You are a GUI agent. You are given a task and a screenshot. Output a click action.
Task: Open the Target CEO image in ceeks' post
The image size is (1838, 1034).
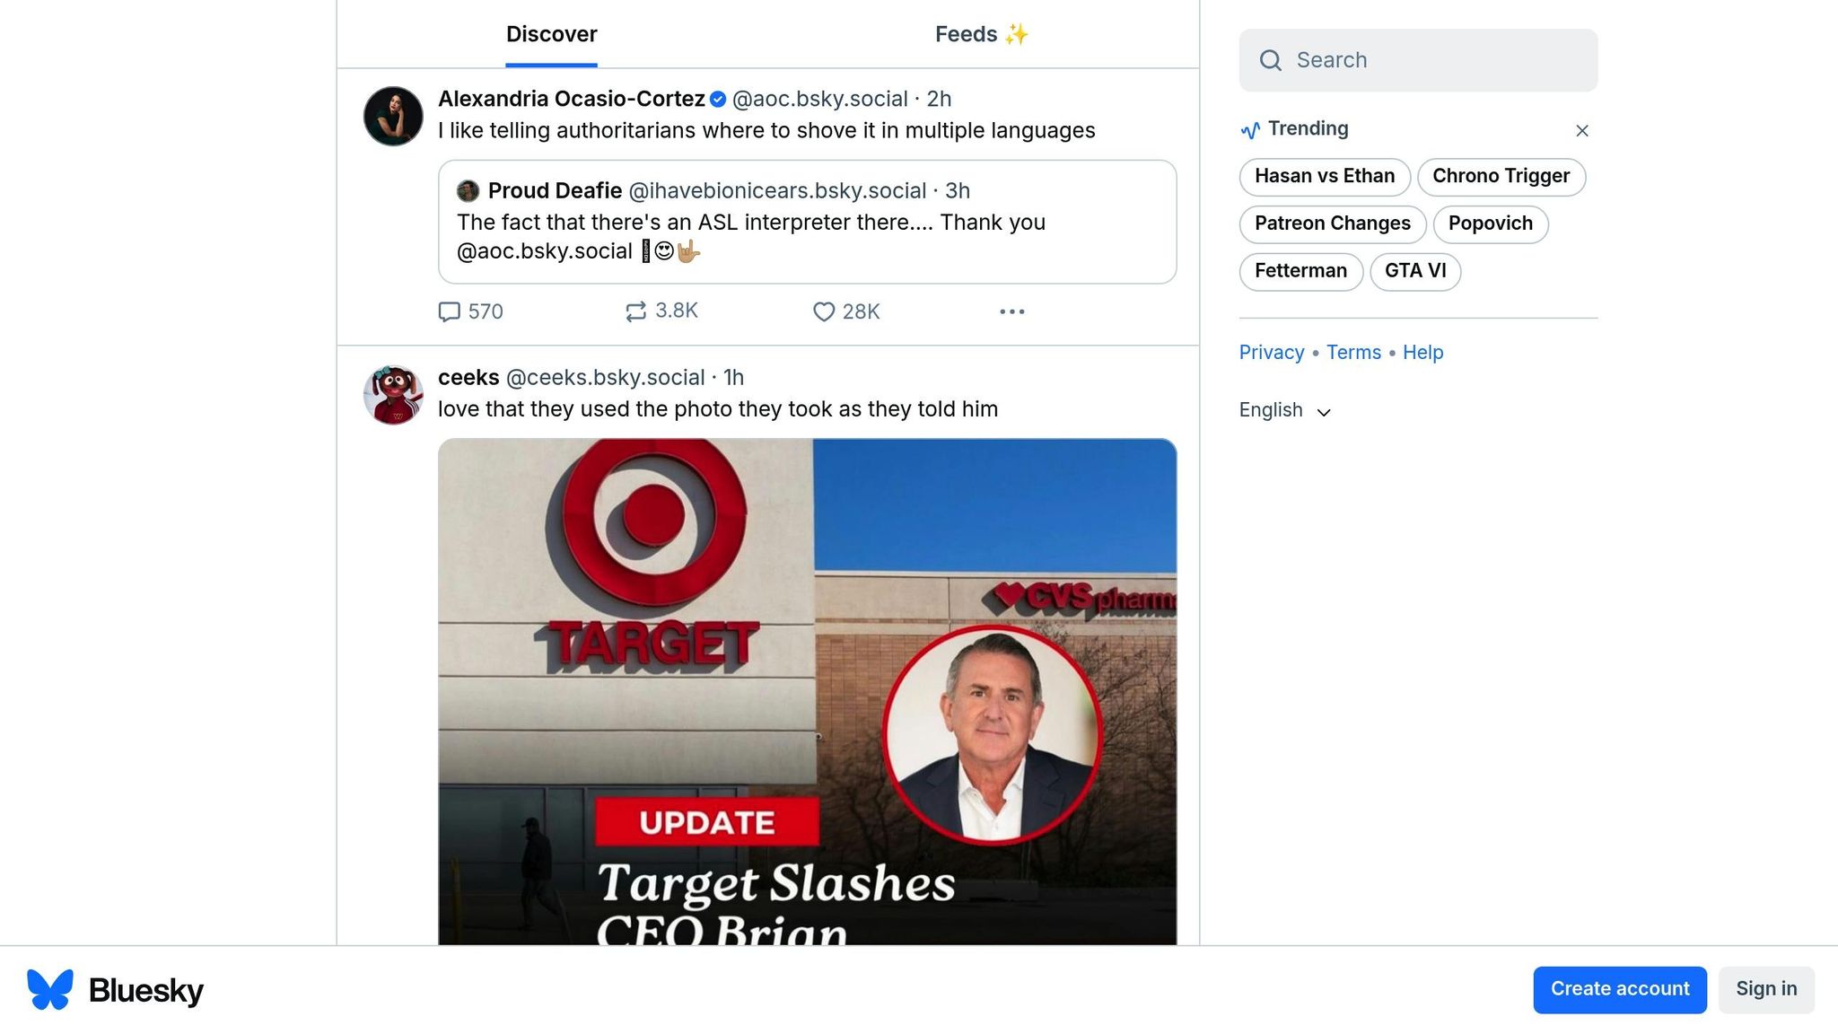pyautogui.click(x=807, y=691)
